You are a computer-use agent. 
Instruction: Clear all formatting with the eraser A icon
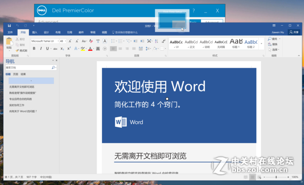pos(91,41)
